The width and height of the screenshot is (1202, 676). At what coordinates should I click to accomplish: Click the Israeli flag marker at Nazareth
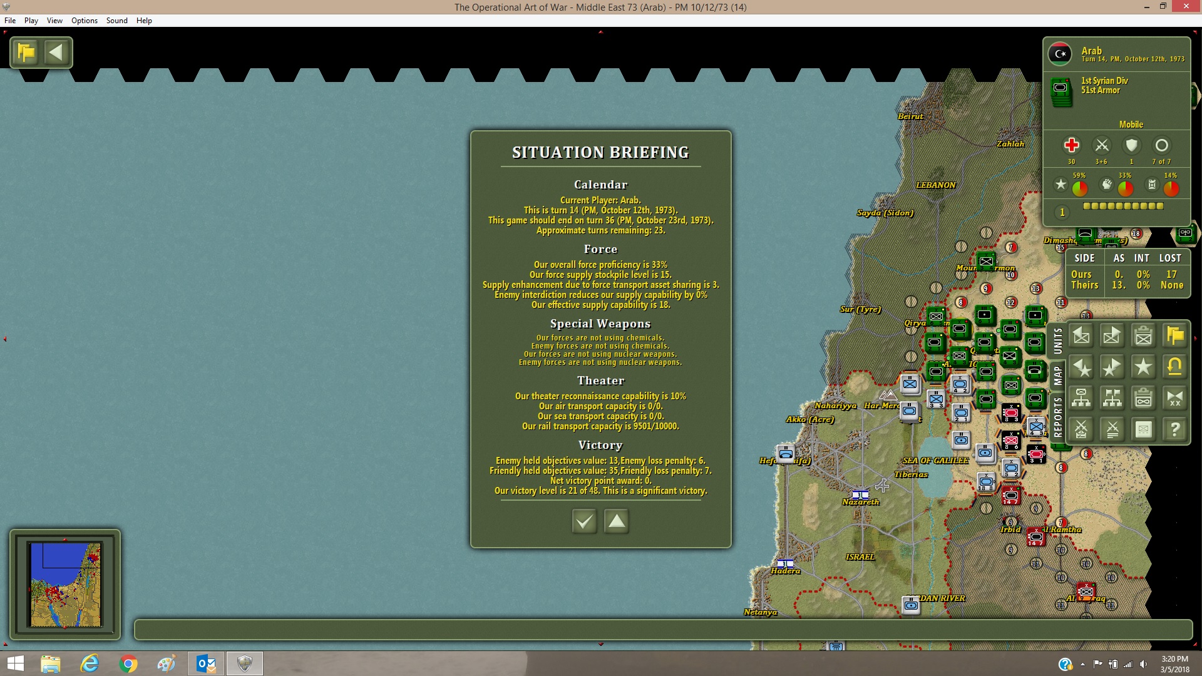click(860, 494)
